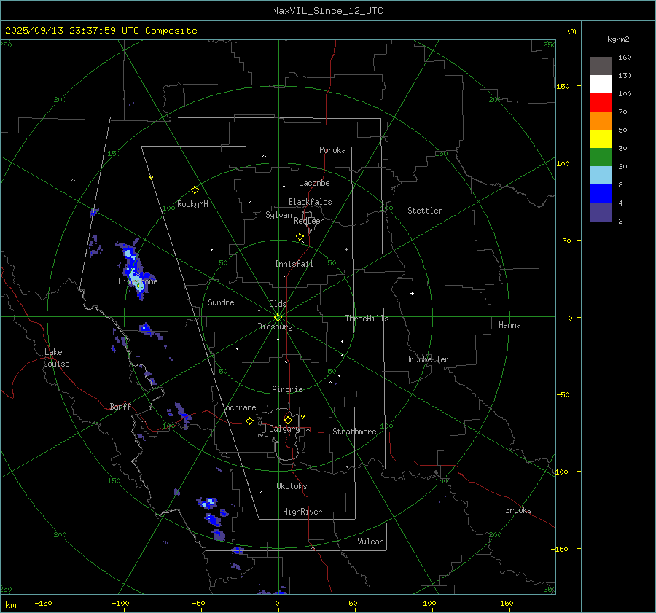Select the orange 50-70 legend swatch
The height and width of the screenshot is (613, 656).
coord(601,120)
